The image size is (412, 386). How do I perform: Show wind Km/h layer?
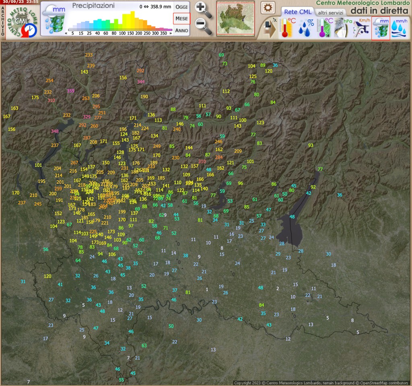point(362,28)
